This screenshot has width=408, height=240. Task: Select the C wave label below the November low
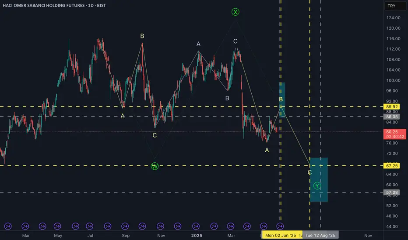[155, 135]
